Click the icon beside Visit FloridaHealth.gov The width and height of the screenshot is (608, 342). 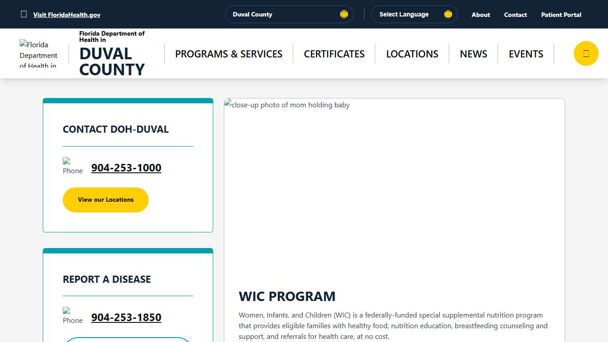(24, 14)
